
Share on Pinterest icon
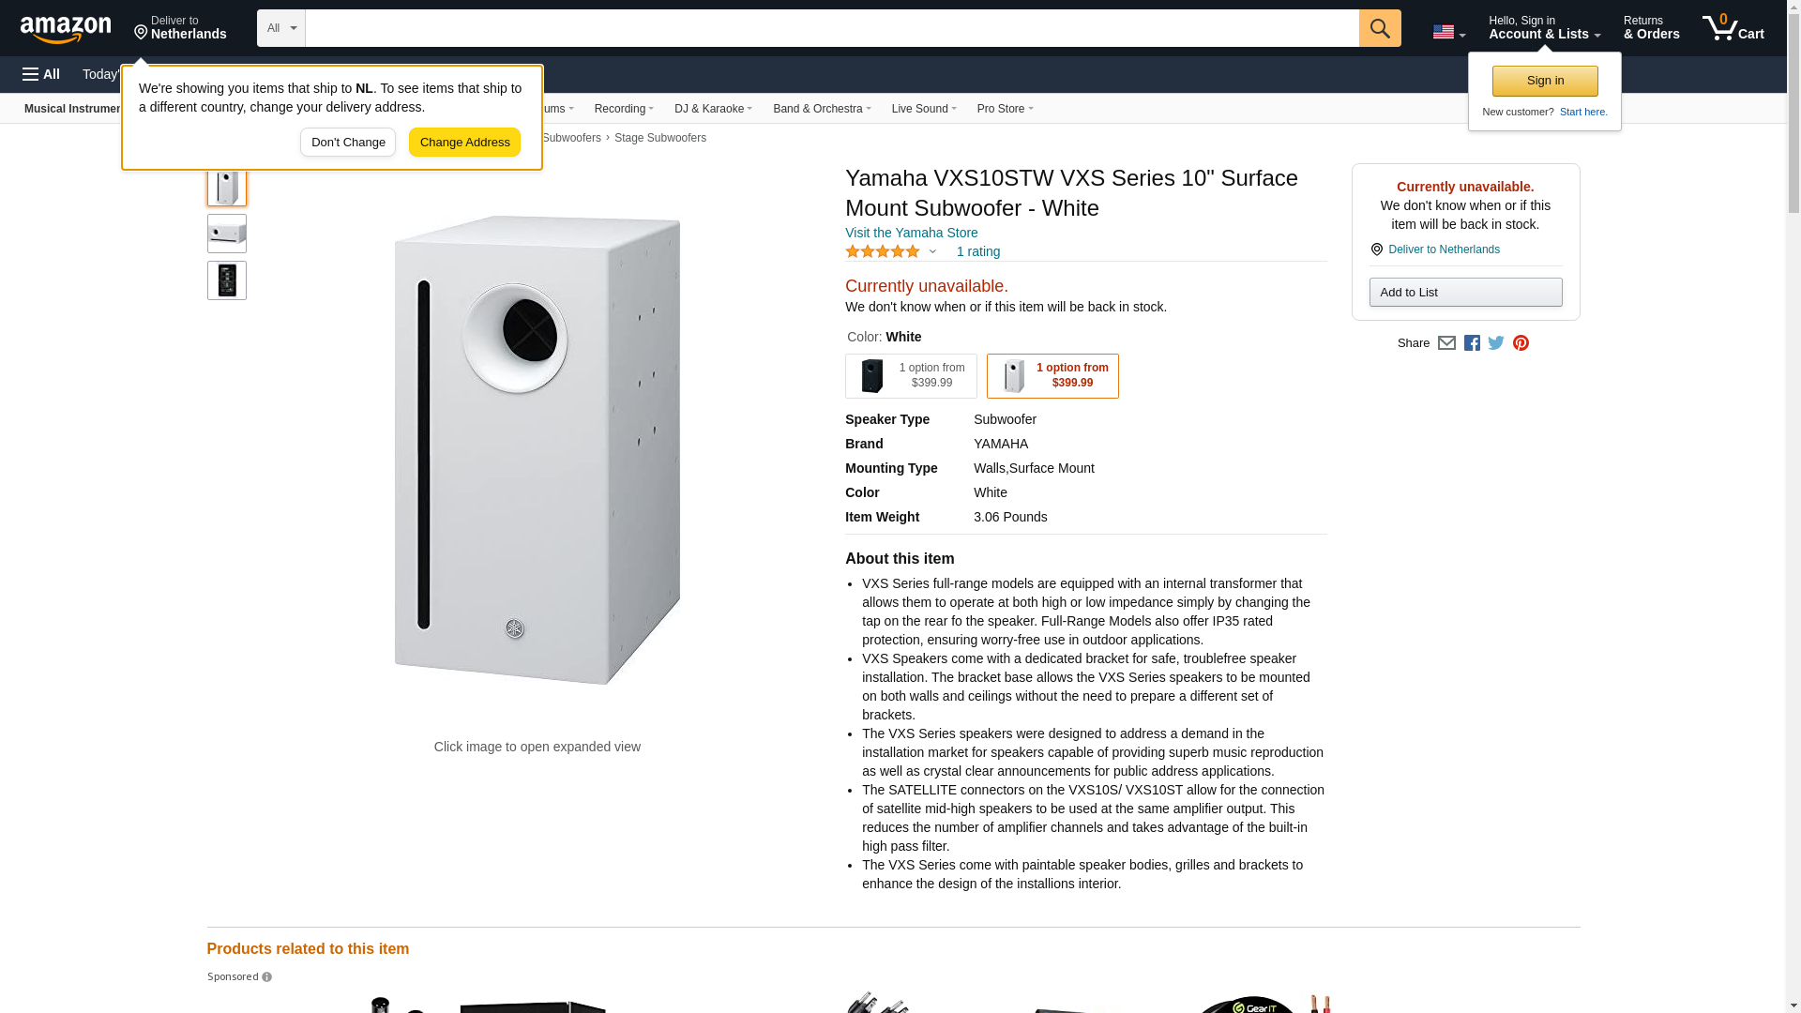1521,343
